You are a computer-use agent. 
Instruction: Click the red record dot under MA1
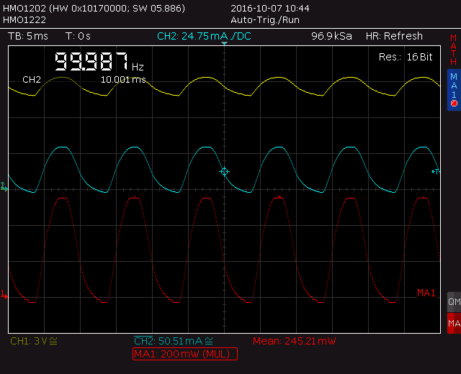(454, 104)
